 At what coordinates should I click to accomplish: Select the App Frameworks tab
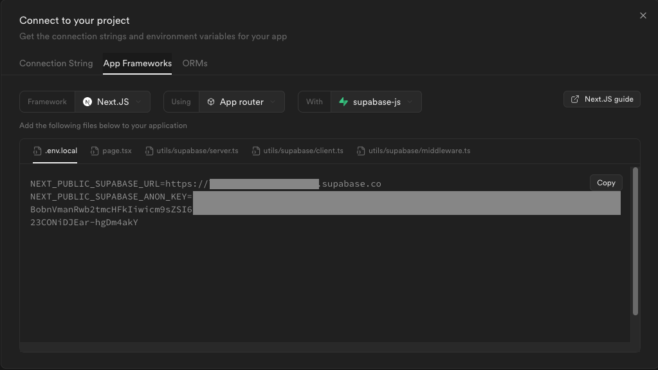tap(137, 64)
